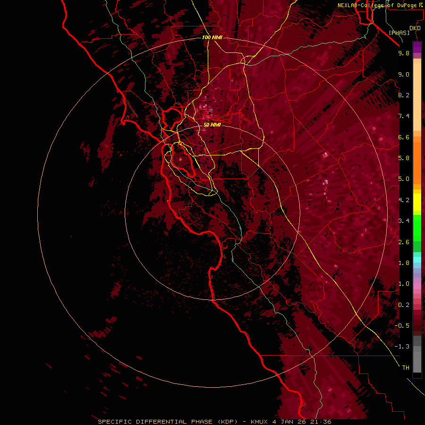Image resolution: width=425 pixels, height=425 pixels.
Task: Click the 100 NMI range ring label
Action: point(212,37)
